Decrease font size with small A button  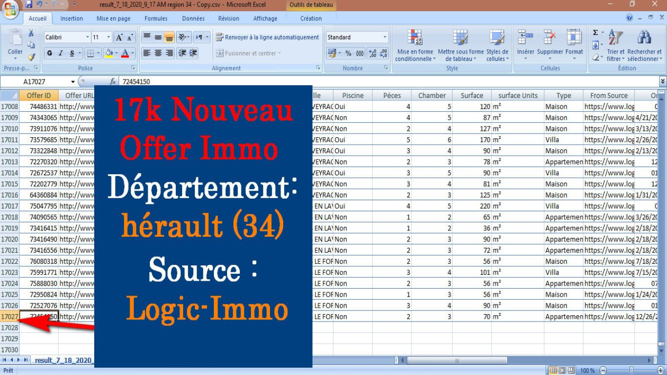[130, 38]
